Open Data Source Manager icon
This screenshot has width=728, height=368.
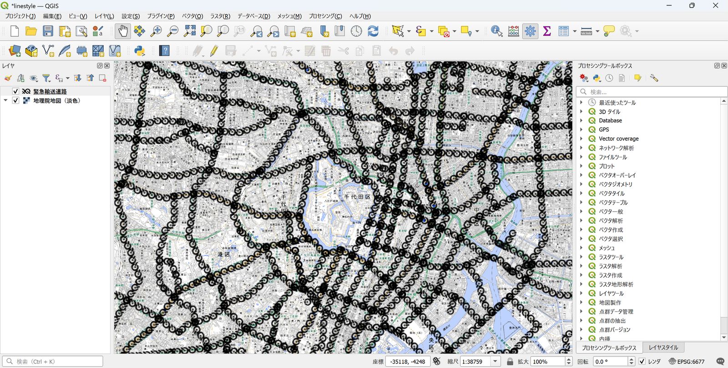(15, 50)
